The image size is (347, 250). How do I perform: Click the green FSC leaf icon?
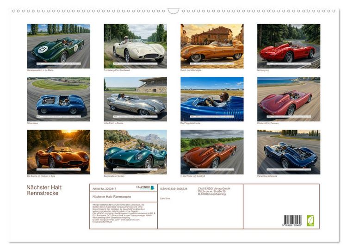(x=310, y=220)
